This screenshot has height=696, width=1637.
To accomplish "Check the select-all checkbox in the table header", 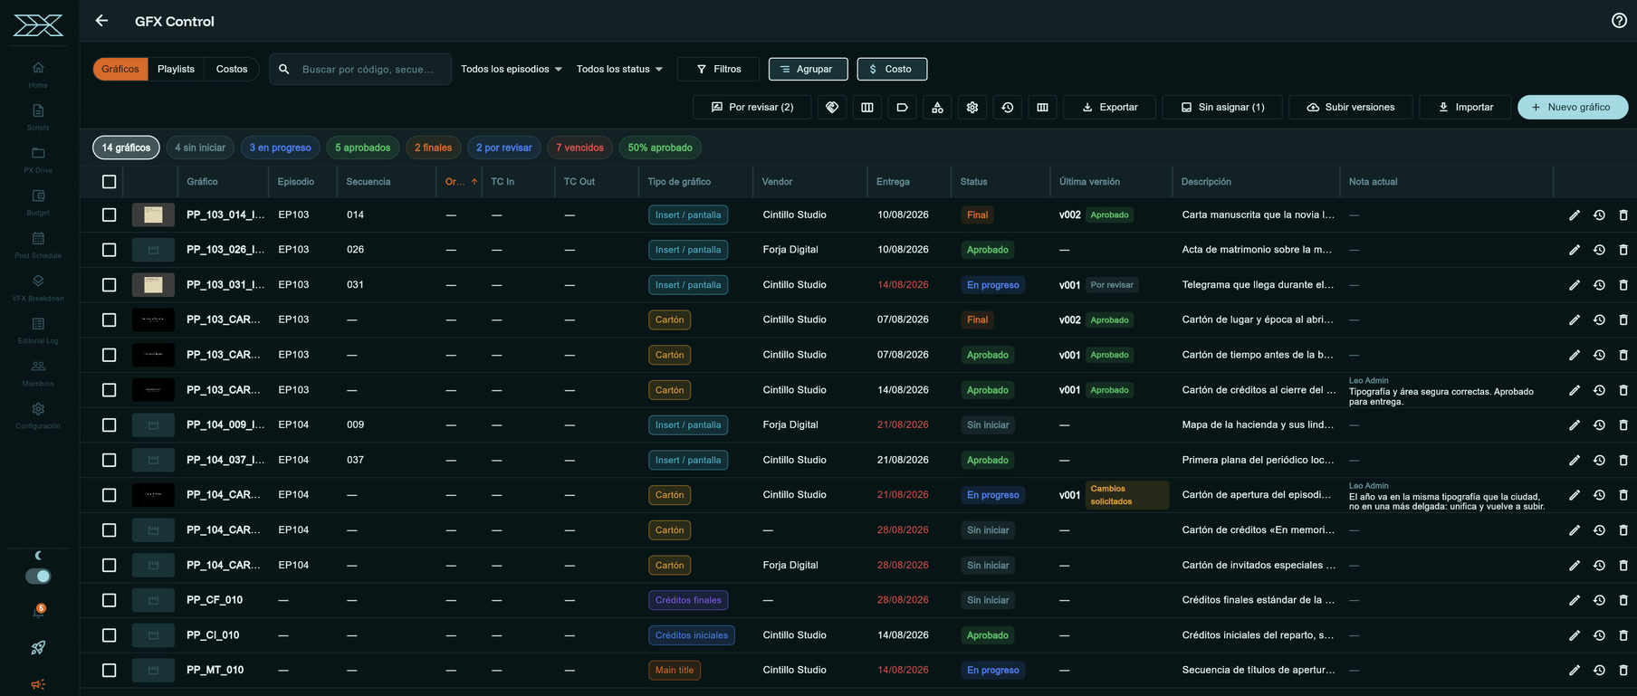I will pyautogui.click(x=110, y=182).
